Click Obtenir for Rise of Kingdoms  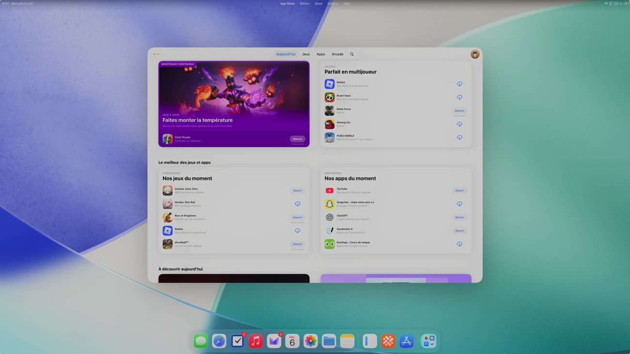[x=298, y=217]
